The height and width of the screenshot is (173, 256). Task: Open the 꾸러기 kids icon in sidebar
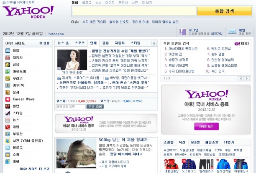pos(8,78)
